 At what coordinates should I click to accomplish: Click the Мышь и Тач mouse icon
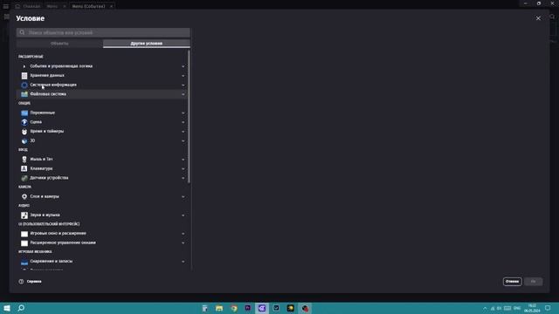[24, 159]
